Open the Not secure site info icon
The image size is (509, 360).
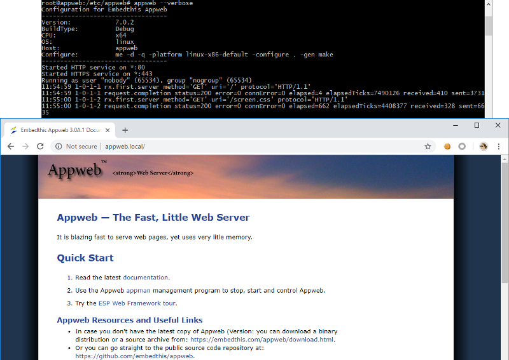click(x=59, y=147)
